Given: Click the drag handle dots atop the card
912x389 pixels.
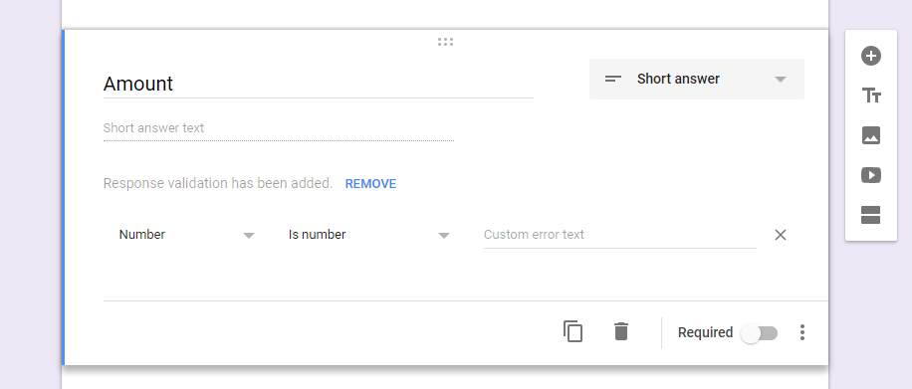Looking at the screenshot, I should pos(445,42).
